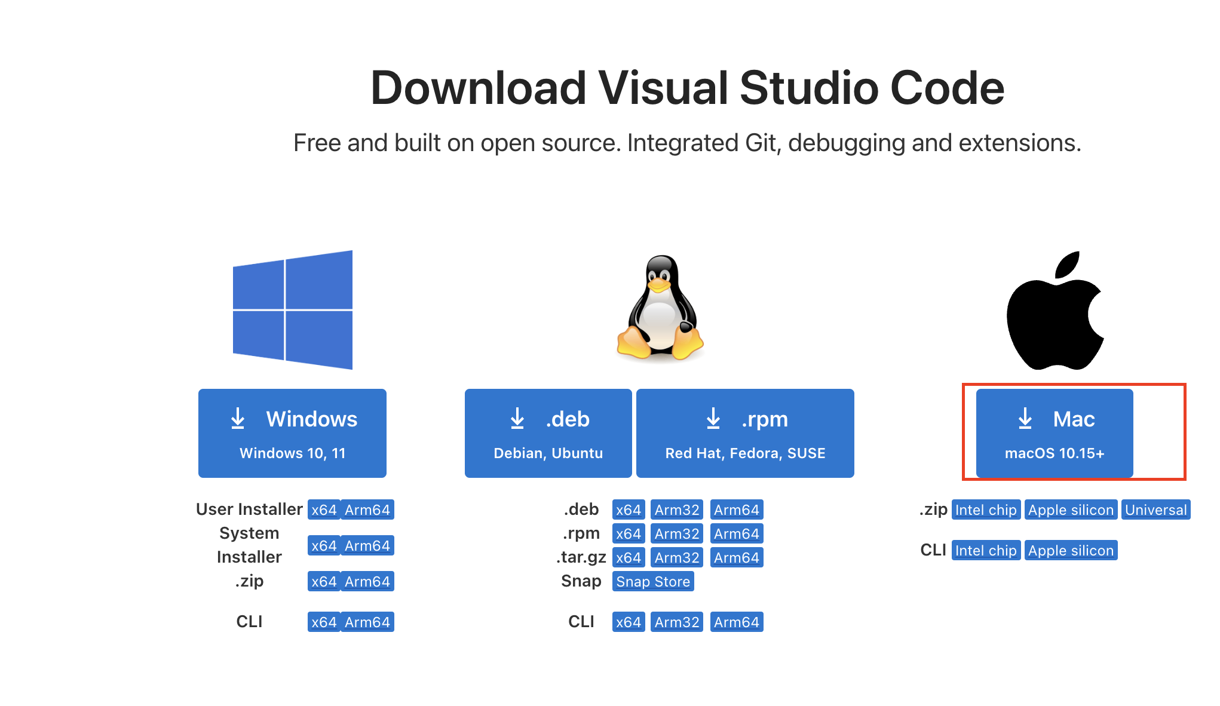Click the download arrow on the .deb button

click(x=517, y=419)
